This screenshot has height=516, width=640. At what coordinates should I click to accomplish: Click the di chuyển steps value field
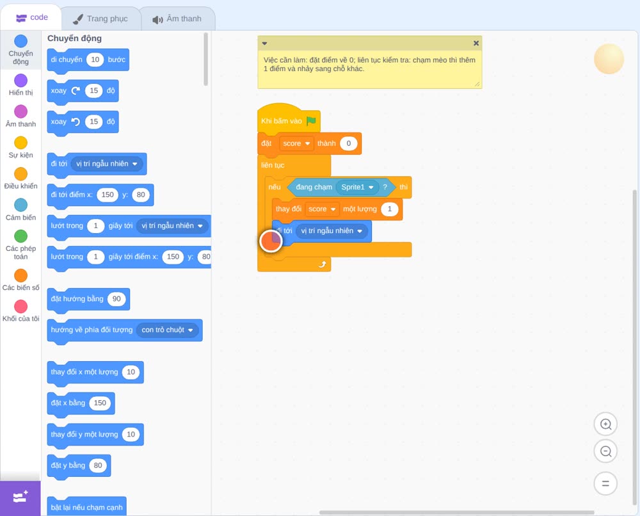[x=95, y=60]
